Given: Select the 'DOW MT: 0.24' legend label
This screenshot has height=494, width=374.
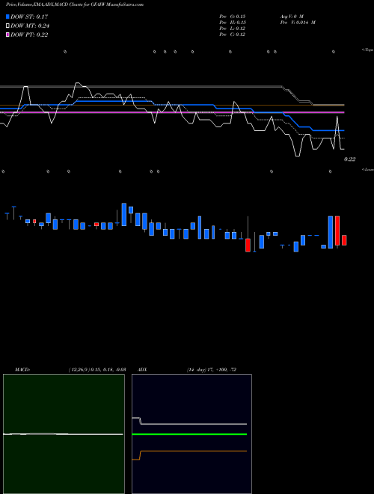Looking at the screenshot, I should pyautogui.click(x=30, y=26).
